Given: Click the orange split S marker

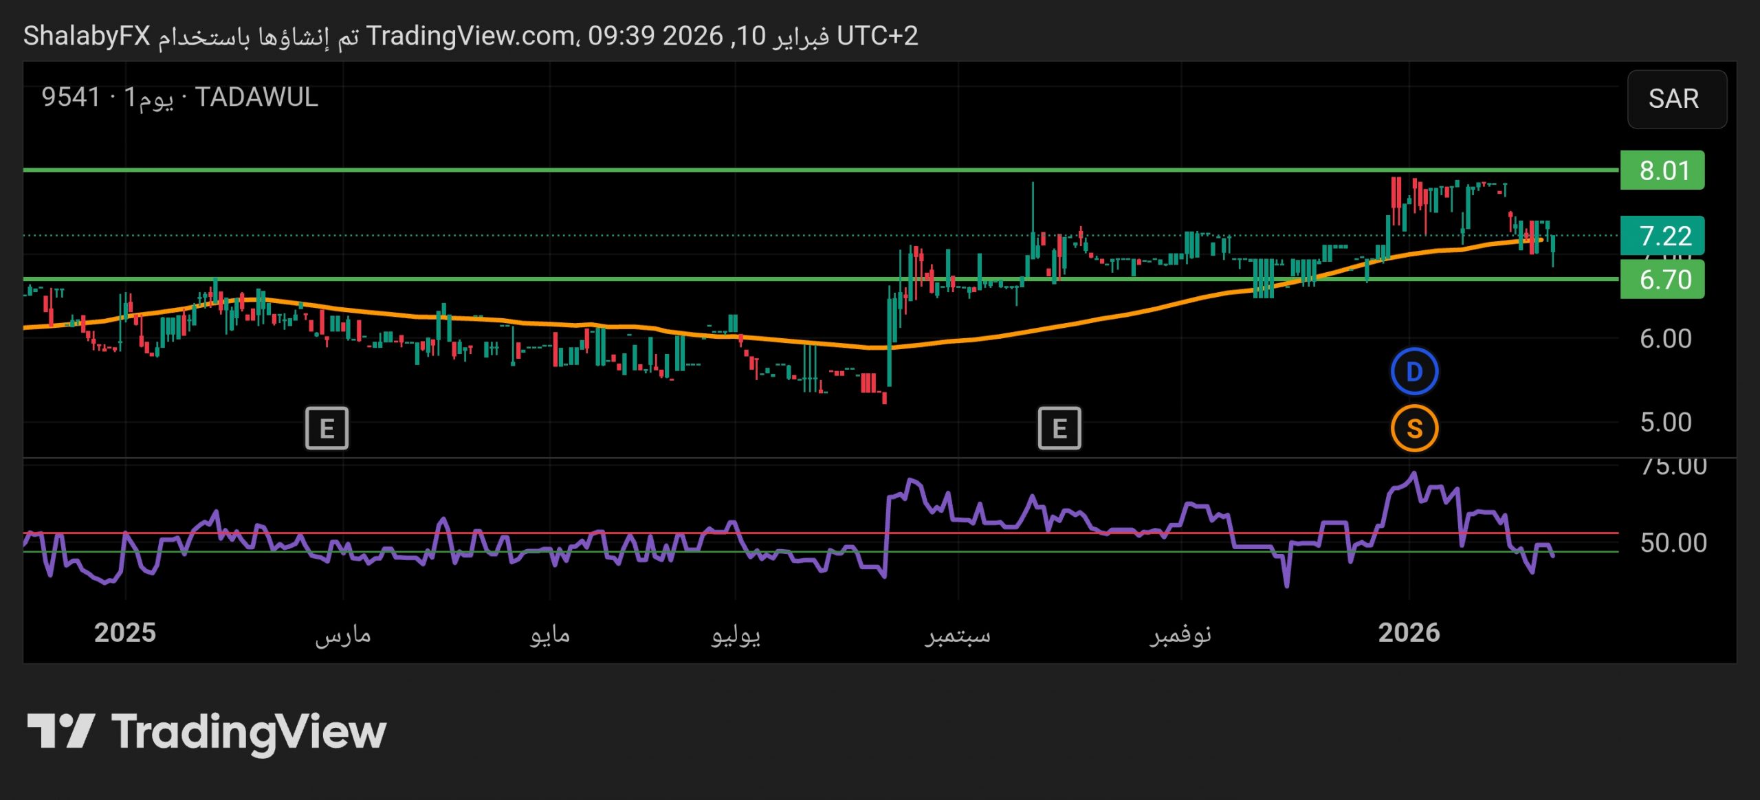Looking at the screenshot, I should [x=1413, y=429].
